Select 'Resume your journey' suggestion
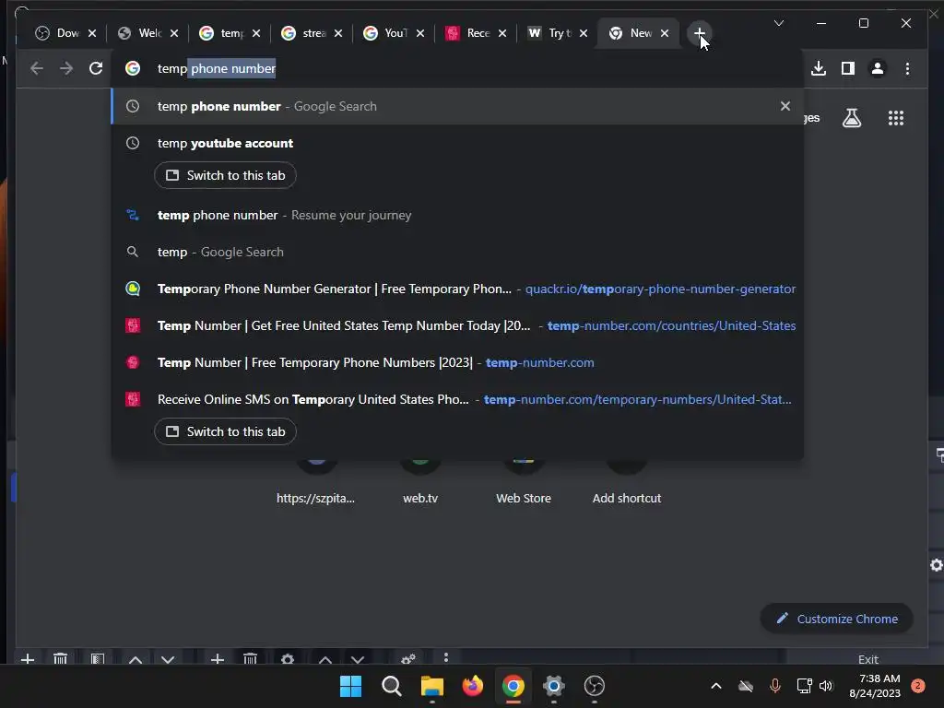Screen dimensions: 944x708 (x=457, y=215)
